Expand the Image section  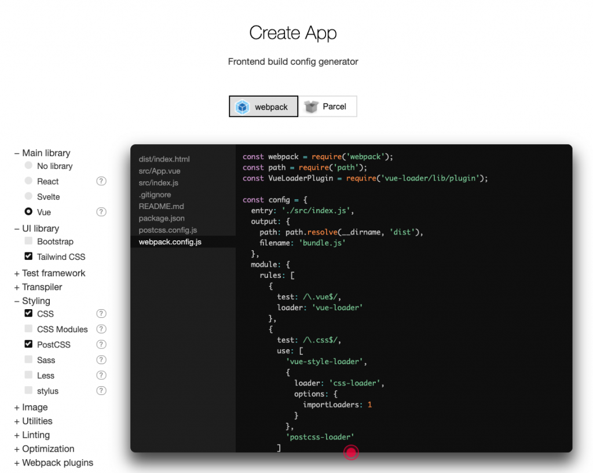[x=31, y=407]
